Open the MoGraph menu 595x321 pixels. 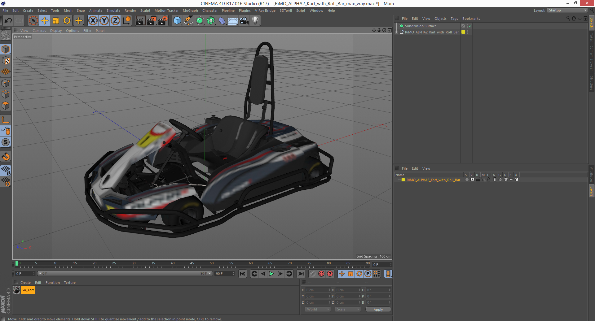190,11
